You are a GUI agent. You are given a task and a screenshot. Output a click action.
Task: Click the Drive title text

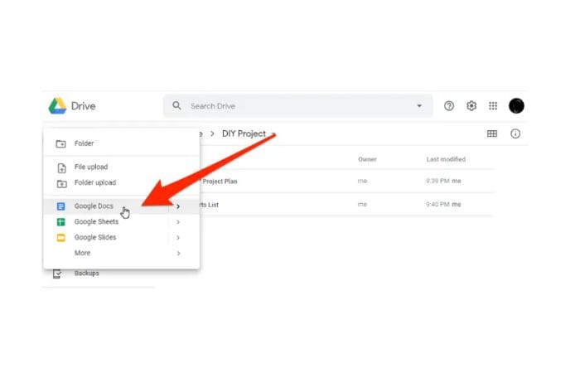(x=83, y=106)
